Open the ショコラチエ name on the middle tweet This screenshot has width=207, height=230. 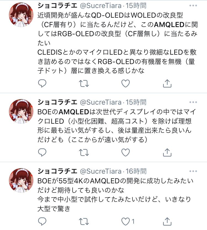click(57, 102)
